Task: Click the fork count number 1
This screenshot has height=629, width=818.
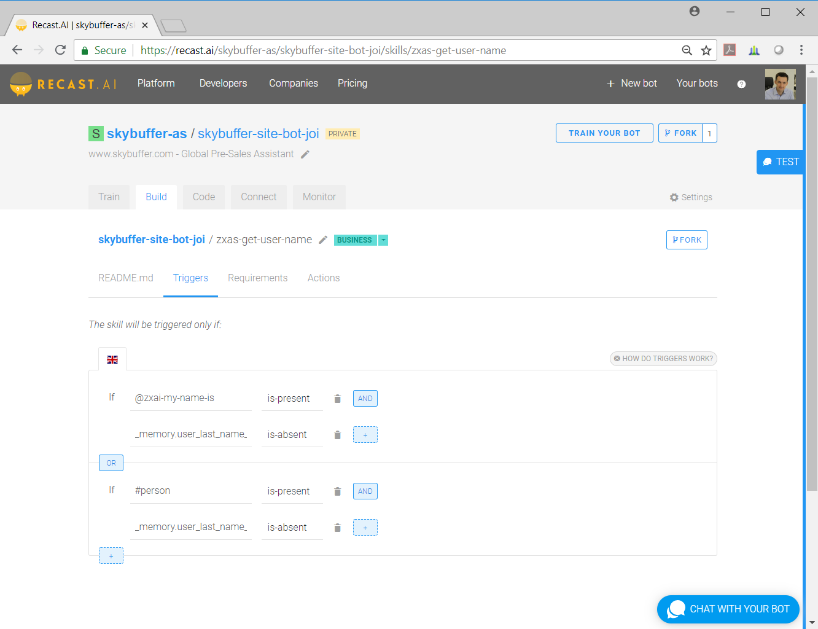Action: click(710, 133)
